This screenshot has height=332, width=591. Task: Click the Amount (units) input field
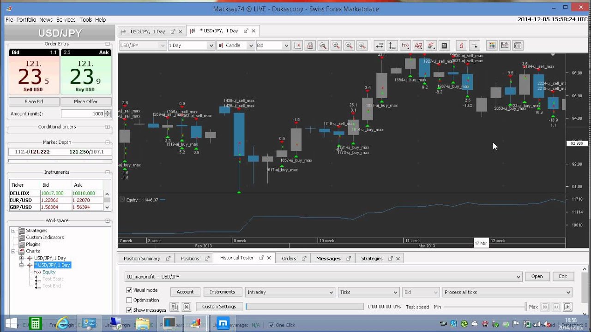83,114
